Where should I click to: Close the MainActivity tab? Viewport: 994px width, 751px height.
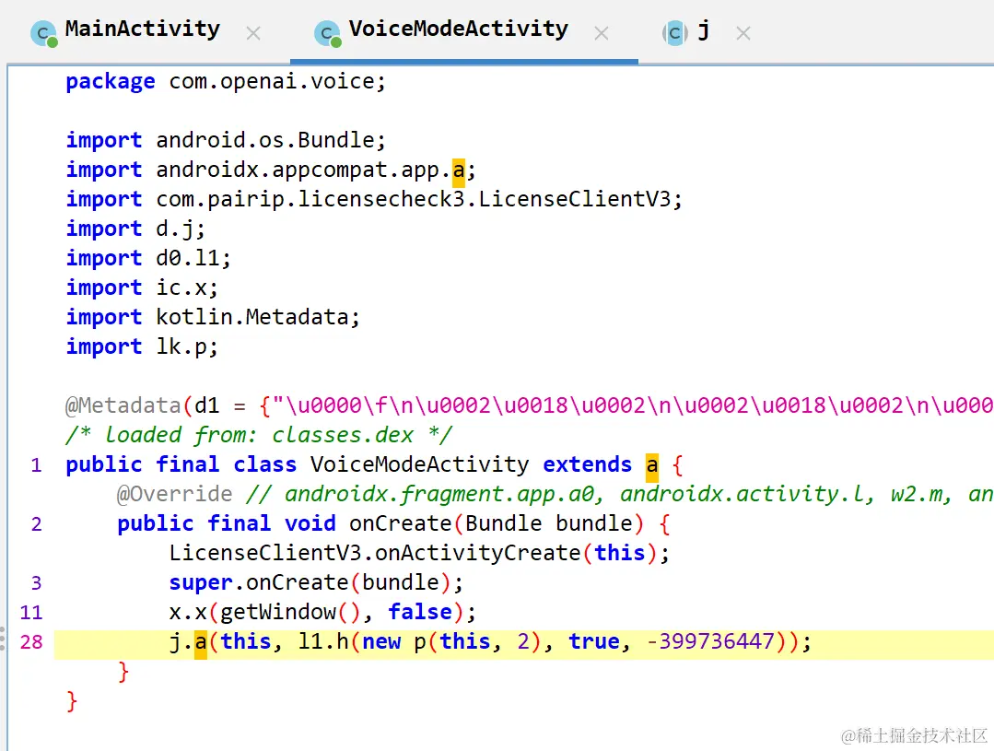pos(253,33)
